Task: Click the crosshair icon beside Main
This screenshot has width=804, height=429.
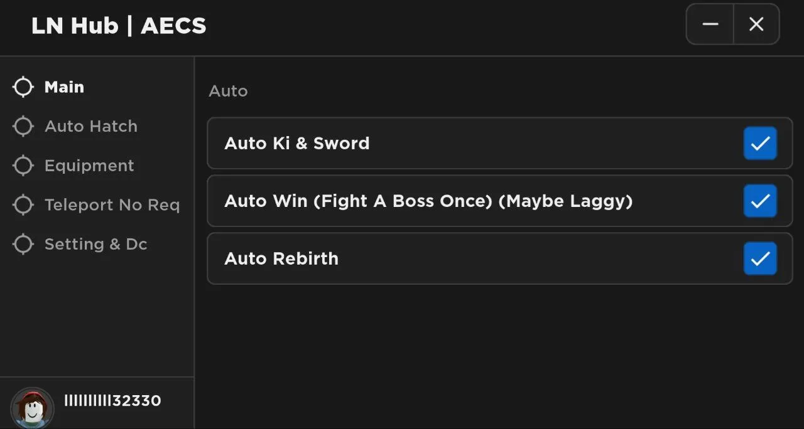Action: (23, 87)
